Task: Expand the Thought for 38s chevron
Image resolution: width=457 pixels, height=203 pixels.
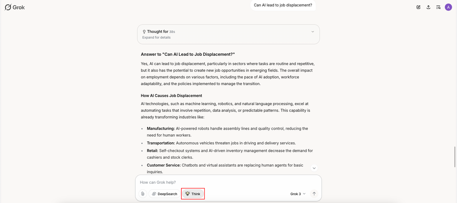Action: 313,32
